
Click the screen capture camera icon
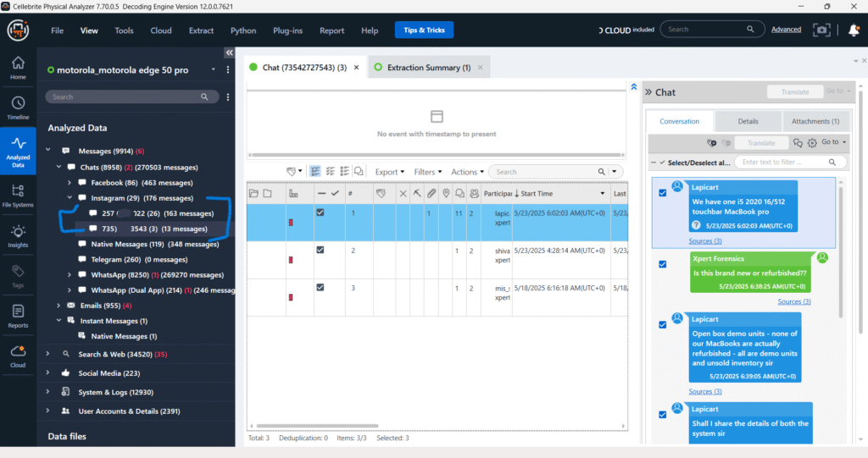tap(821, 30)
